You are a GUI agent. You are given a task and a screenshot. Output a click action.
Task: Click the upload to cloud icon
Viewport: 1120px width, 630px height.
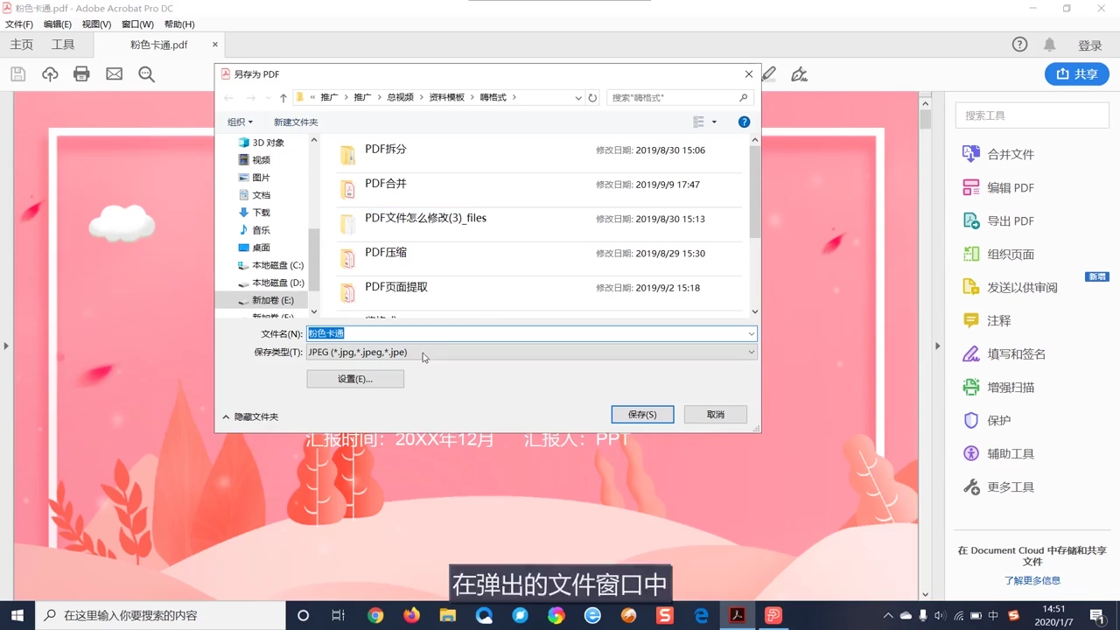click(x=50, y=74)
